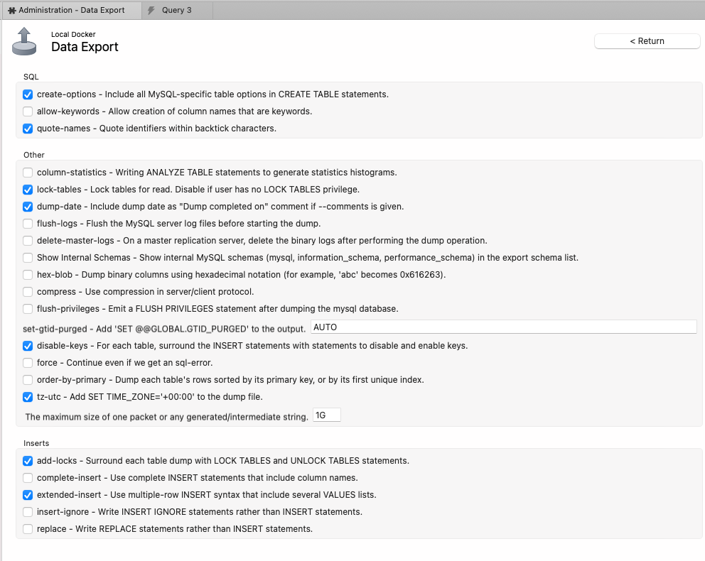
Task: Enable the hex-blob option
Action: click(28, 275)
